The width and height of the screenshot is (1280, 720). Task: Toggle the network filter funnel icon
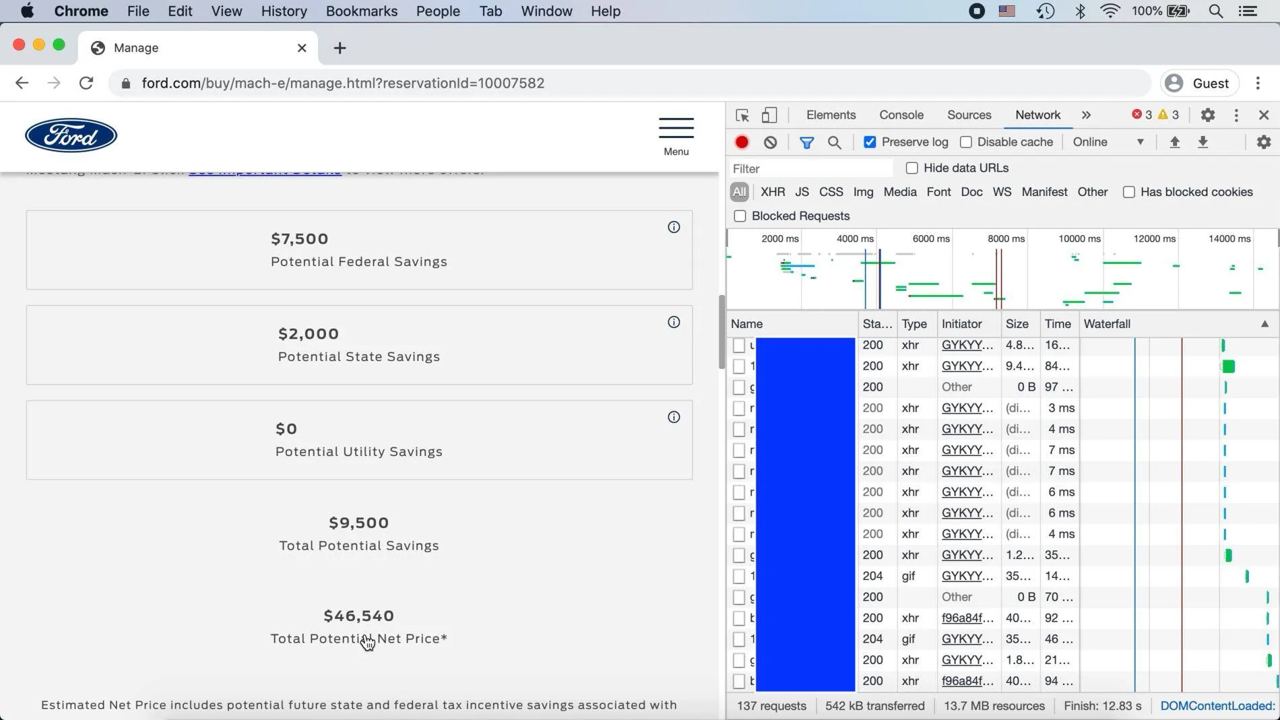coord(806,142)
